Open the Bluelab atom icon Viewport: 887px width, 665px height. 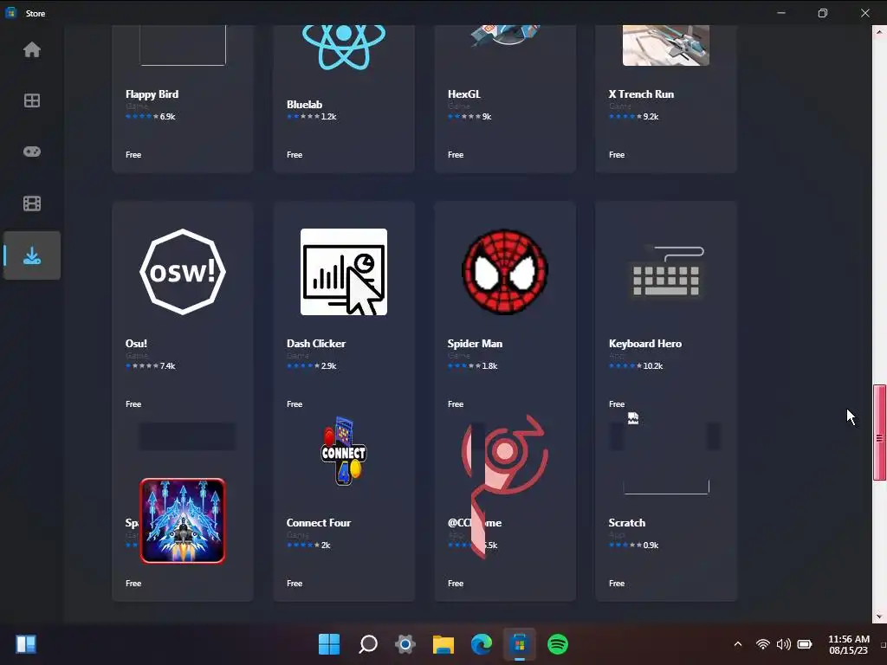pos(343,48)
